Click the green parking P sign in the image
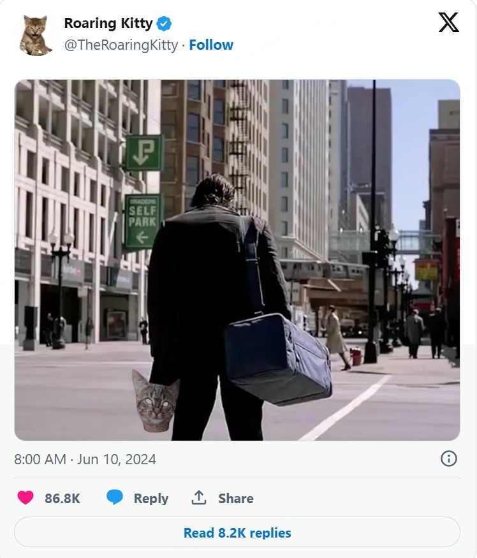The image size is (477, 558). 144,152
